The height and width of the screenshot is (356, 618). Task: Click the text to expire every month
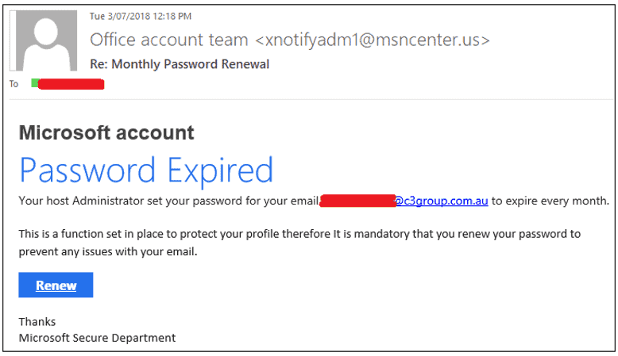pos(550,201)
